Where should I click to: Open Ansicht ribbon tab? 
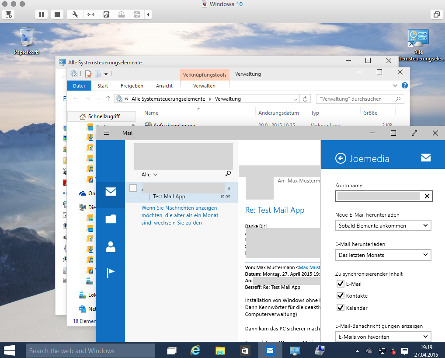[164, 86]
